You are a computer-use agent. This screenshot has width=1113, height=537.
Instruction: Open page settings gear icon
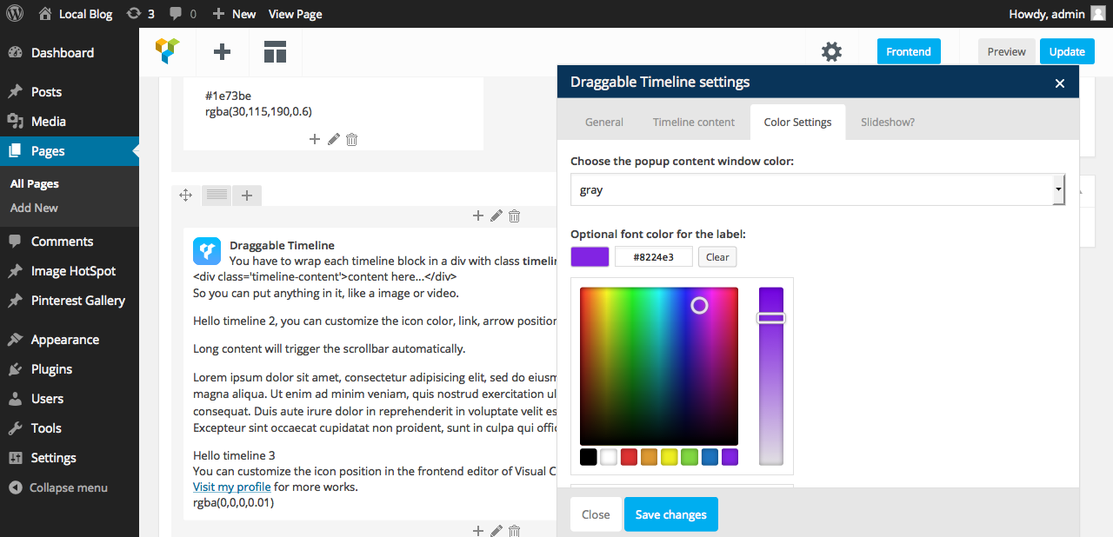[831, 52]
